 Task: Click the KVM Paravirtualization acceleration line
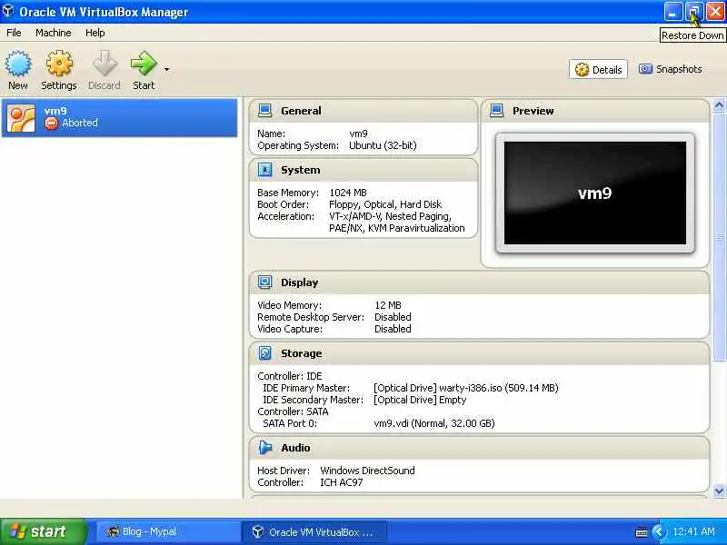pyautogui.click(x=397, y=228)
